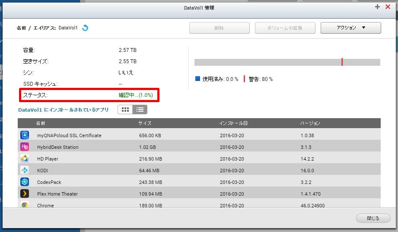Click the KODI app icon
This screenshot has width=398, height=232.
tap(25, 170)
